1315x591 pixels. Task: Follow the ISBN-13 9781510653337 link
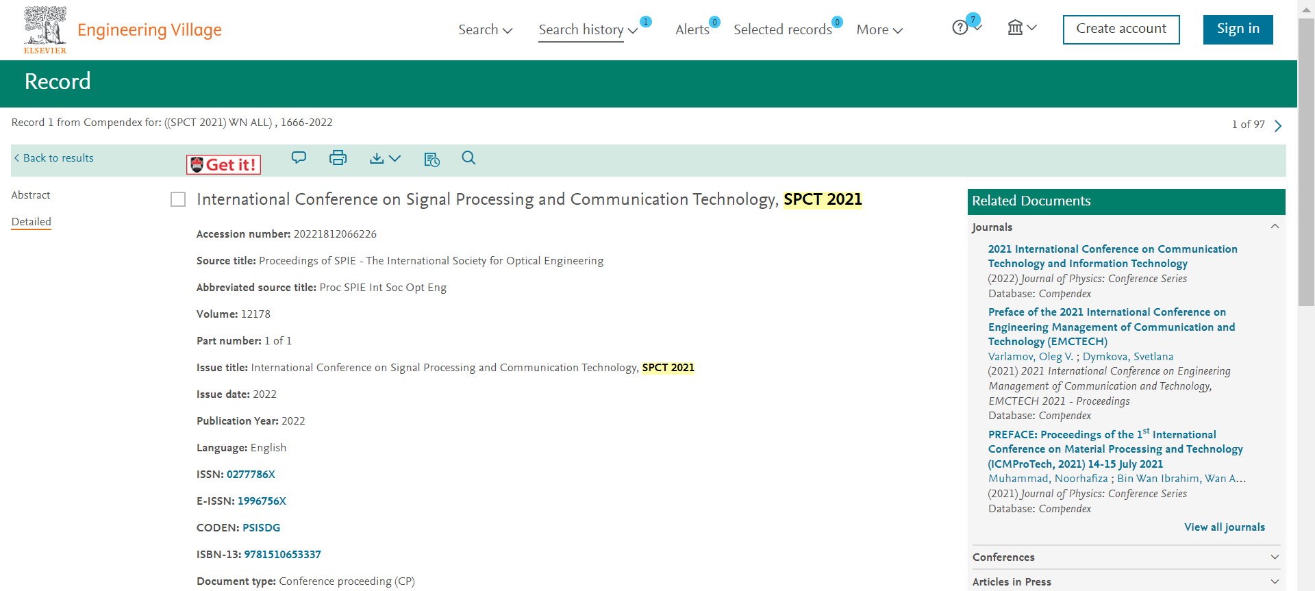(x=282, y=555)
